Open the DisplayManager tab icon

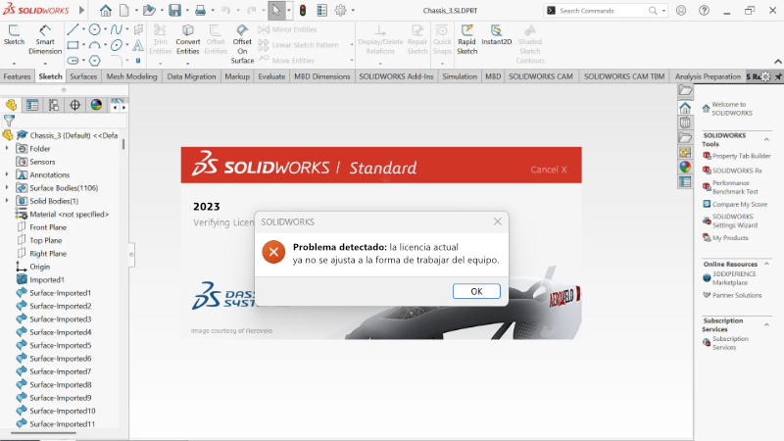pos(96,105)
